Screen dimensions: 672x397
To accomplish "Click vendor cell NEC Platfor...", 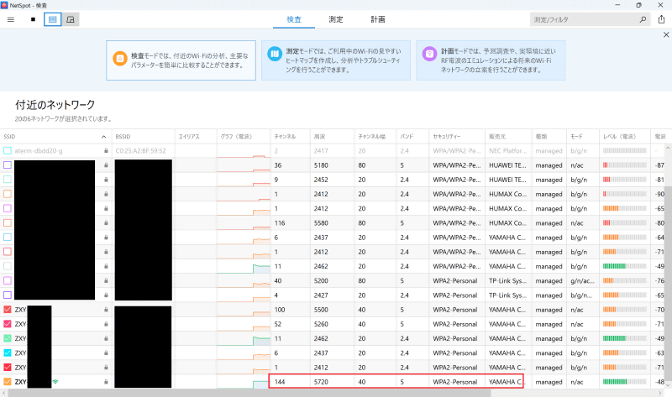I will (508, 151).
